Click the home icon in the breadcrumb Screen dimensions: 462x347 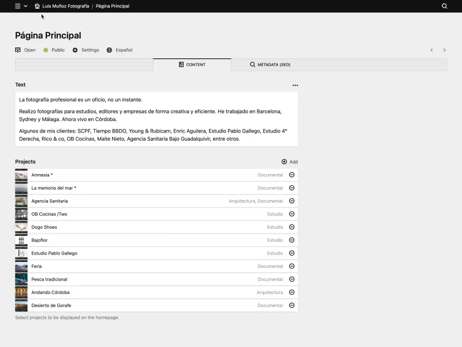[37, 6]
